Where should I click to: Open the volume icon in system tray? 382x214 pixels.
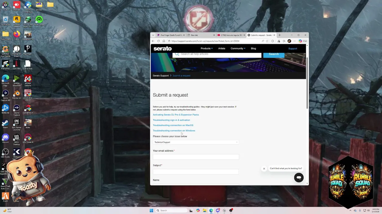pos(369,210)
